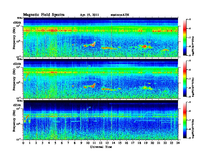
Task: Click the "-6" value on the dZ/dt color bar
Action: pyautogui.click(x=190, y=111)
